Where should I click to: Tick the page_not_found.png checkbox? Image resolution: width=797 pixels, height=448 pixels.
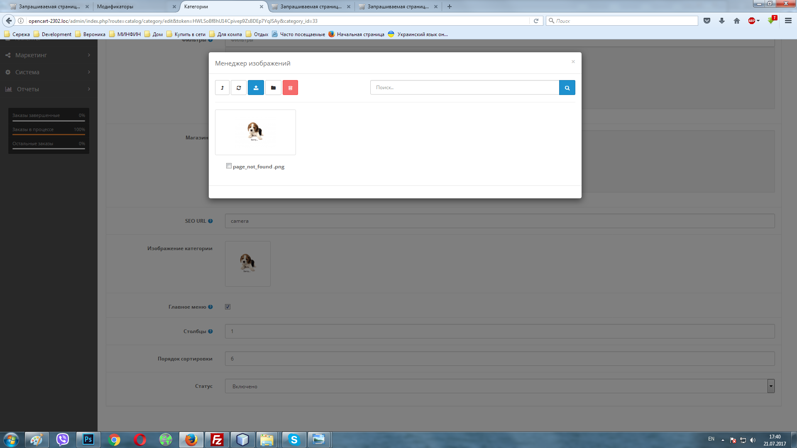pyautogui.click(x=229, y=166)
